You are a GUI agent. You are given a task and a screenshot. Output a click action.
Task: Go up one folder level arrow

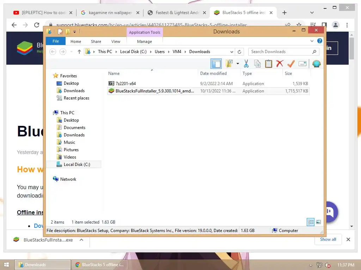click(79, 52)
